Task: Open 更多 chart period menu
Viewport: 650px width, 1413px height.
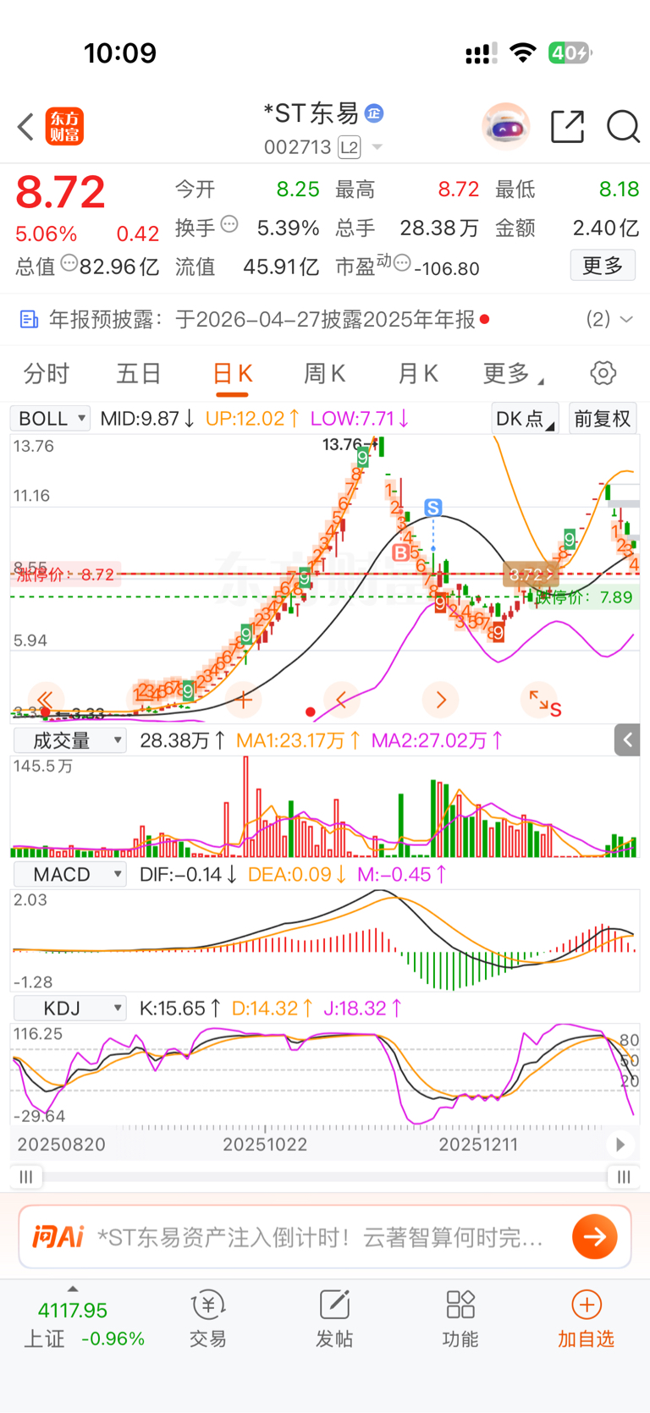Action: (513, 373)
